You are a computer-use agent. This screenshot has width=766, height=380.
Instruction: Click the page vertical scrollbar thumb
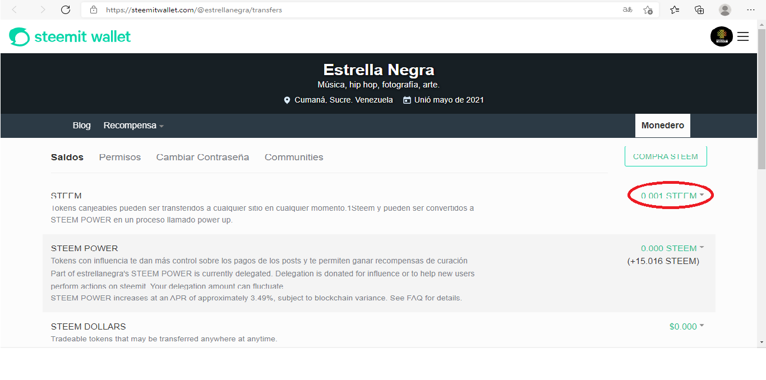click(x=762, y=98)
